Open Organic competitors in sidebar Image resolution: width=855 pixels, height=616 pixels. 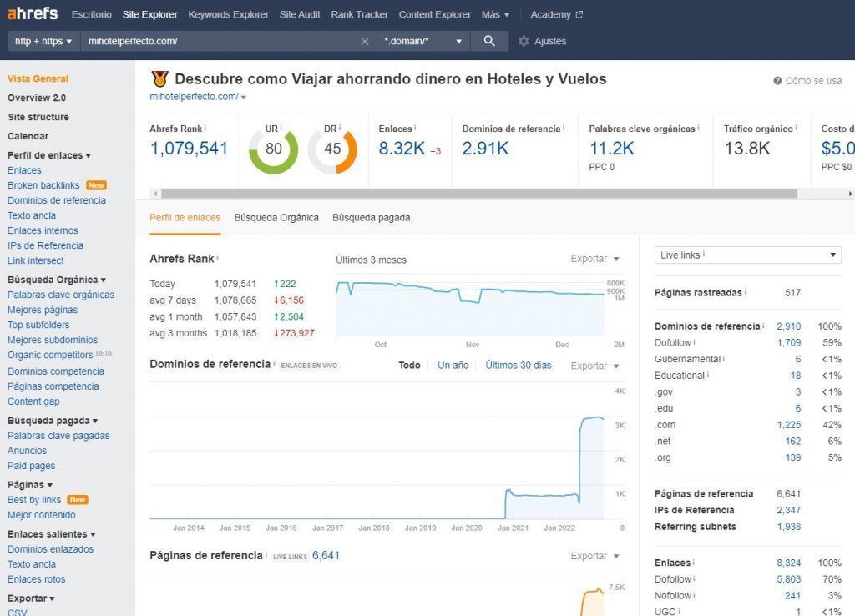click(50, 355)
